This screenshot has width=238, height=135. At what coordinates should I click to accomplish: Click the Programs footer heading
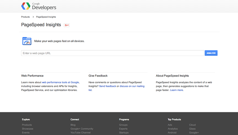pyautogui.click(x=124, y=119)
